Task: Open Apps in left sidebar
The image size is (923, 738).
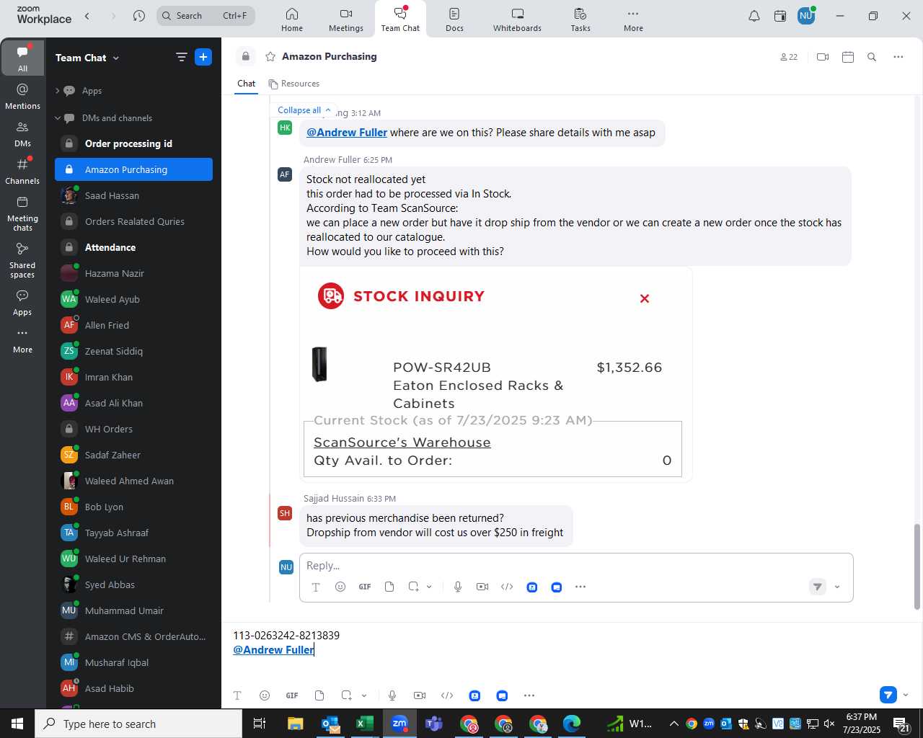Action: 22,303
